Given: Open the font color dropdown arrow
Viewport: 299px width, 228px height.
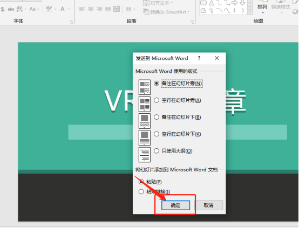Looking at the screenshot, I should point(69,9).
